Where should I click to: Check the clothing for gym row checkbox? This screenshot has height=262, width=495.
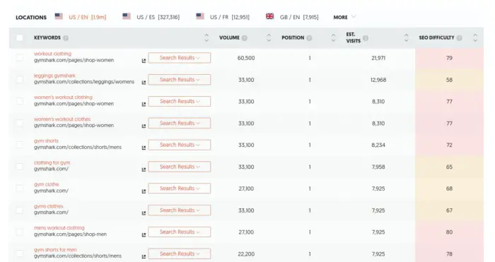20,167
